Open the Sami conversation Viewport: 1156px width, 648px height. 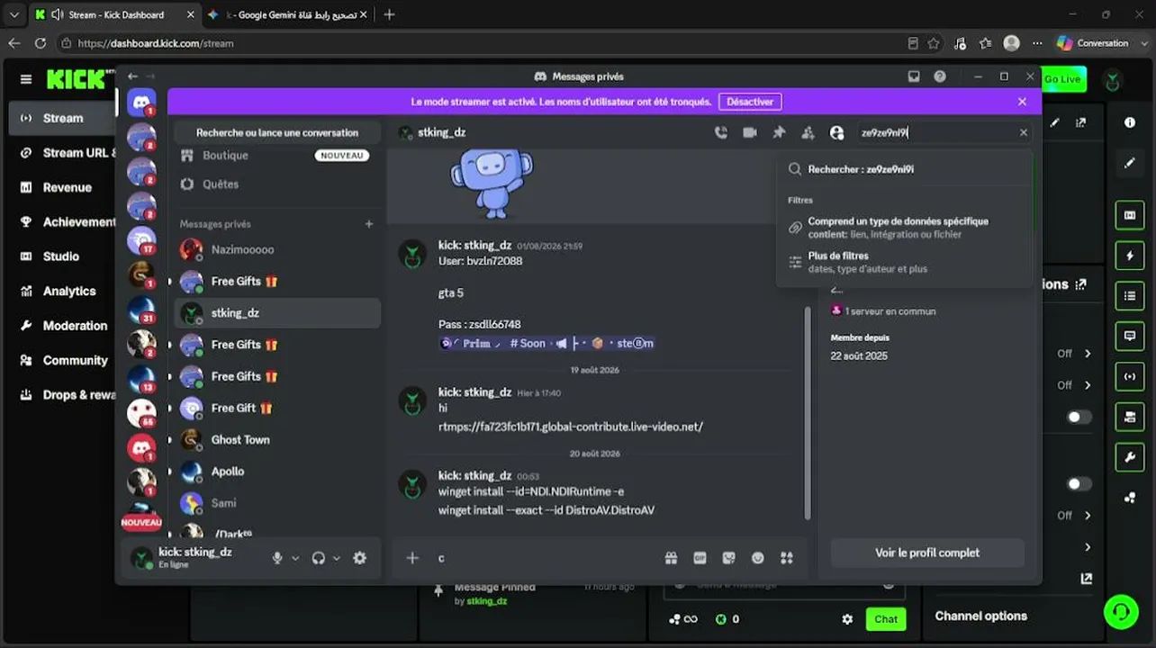[276, 503]
